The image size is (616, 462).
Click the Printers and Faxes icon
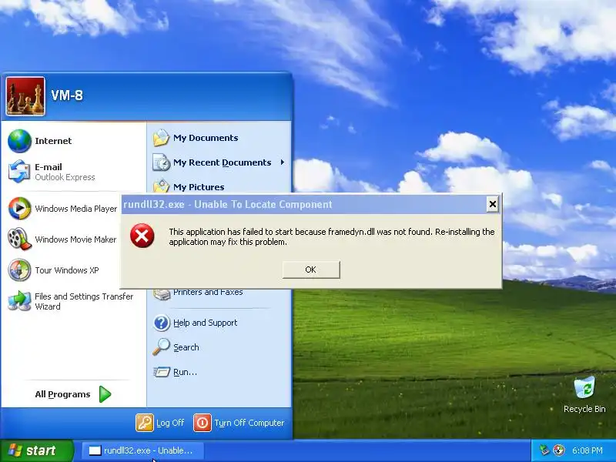[x=162, y=294]
